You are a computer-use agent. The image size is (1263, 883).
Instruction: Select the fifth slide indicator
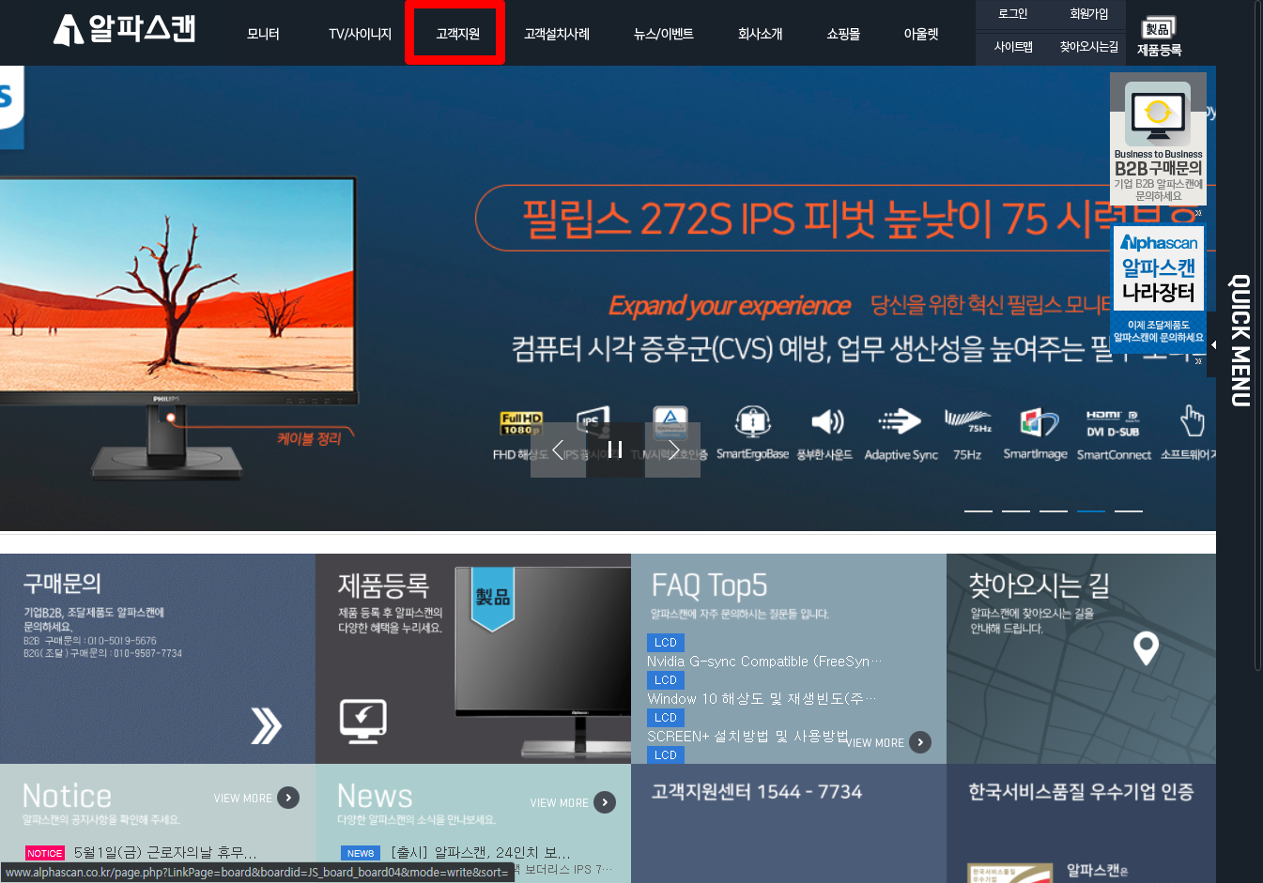(1129, 510)
